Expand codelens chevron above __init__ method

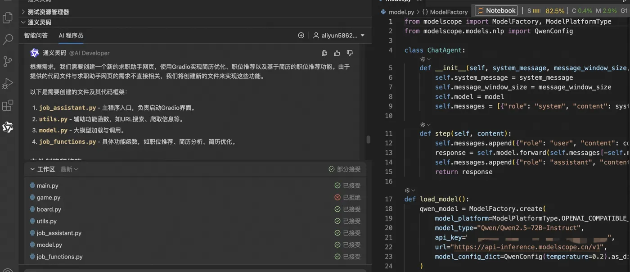point(429,59)
